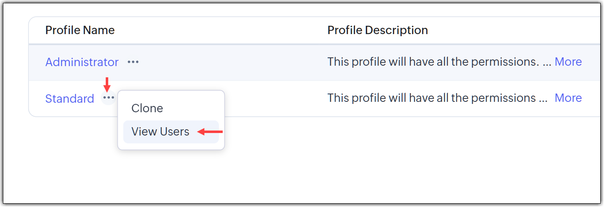Viewport: 604px width, 207px height.
Task: Expand Standard description with More link
Action: point(568,98)
